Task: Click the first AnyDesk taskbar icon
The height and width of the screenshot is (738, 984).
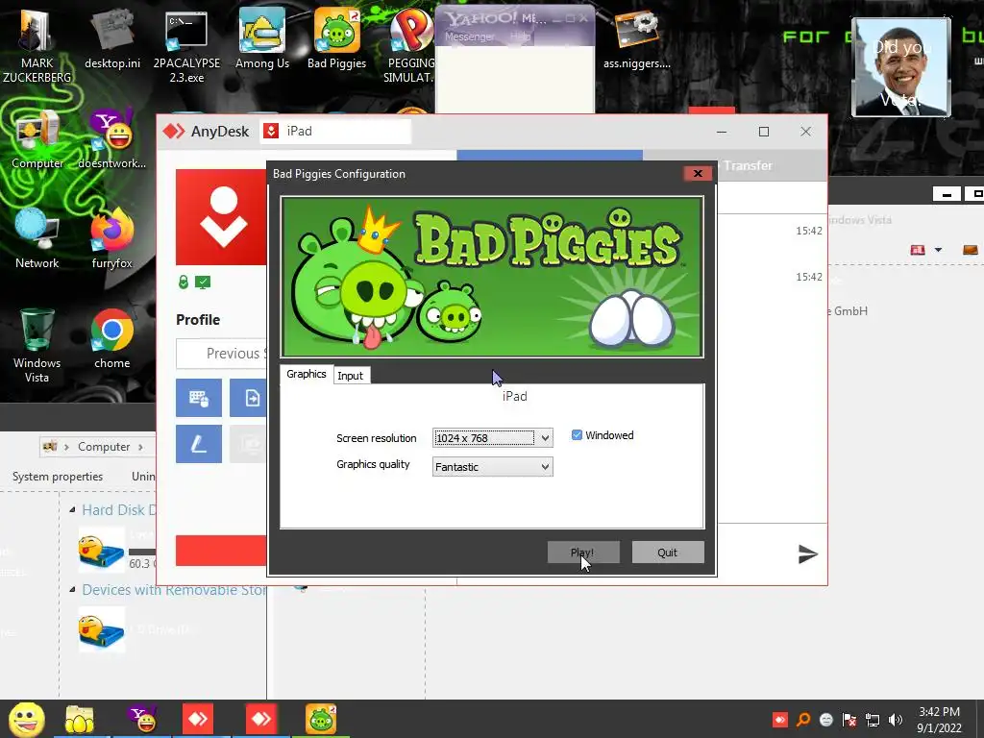Action: 198,719
